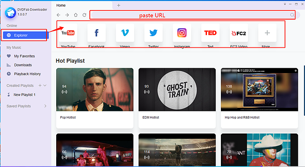Open the Vimeo site shortcut

tap(125, 33)
